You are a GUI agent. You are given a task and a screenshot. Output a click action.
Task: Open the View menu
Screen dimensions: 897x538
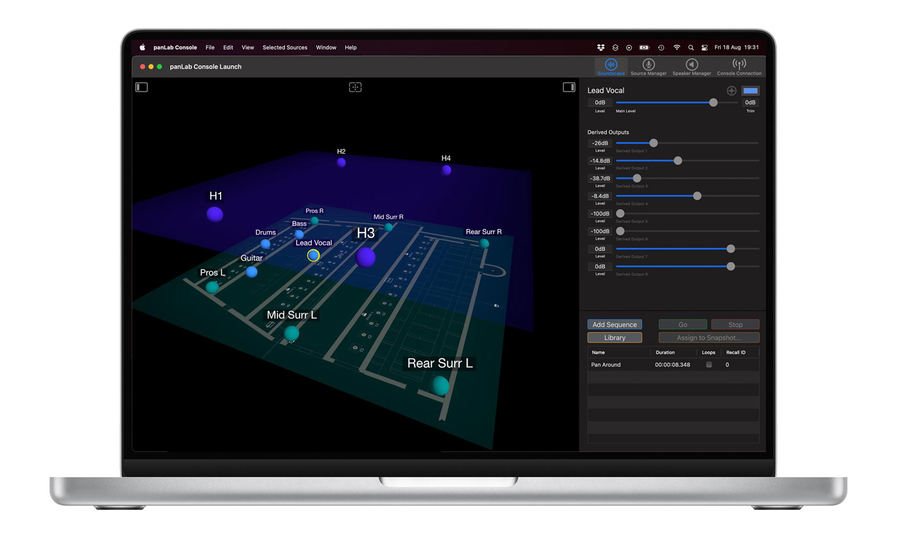[x=248, y=47]
